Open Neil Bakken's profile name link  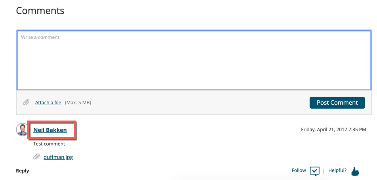point(50,130)
